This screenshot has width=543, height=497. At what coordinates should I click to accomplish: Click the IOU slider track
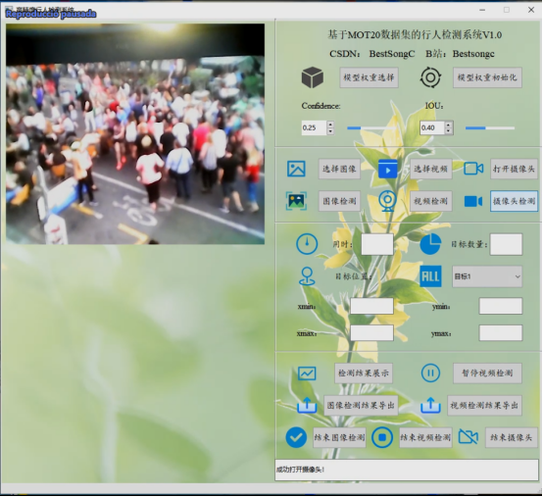tap(490, 128)
